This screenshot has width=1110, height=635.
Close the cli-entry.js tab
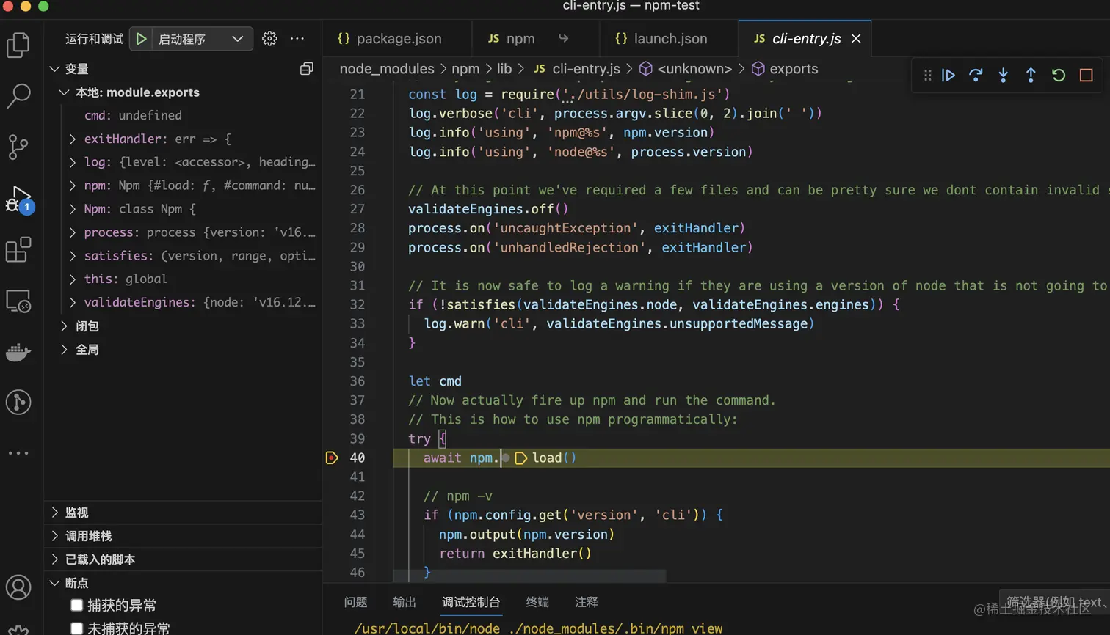pos(856,39)
